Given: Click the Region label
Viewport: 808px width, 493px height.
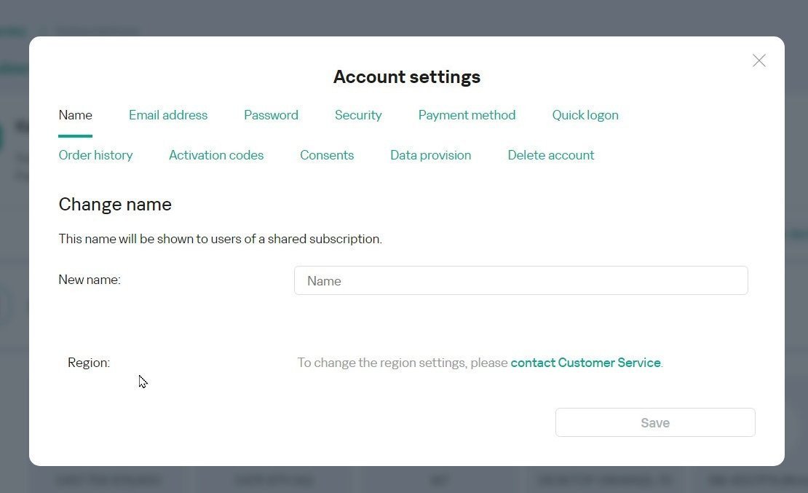Looking at the screenshot, I should [x=89, y=363].
